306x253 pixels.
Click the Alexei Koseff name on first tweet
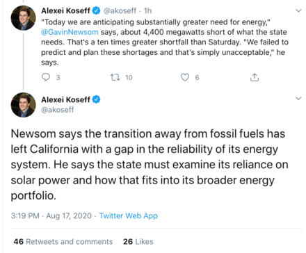click(x=65, y=10)
